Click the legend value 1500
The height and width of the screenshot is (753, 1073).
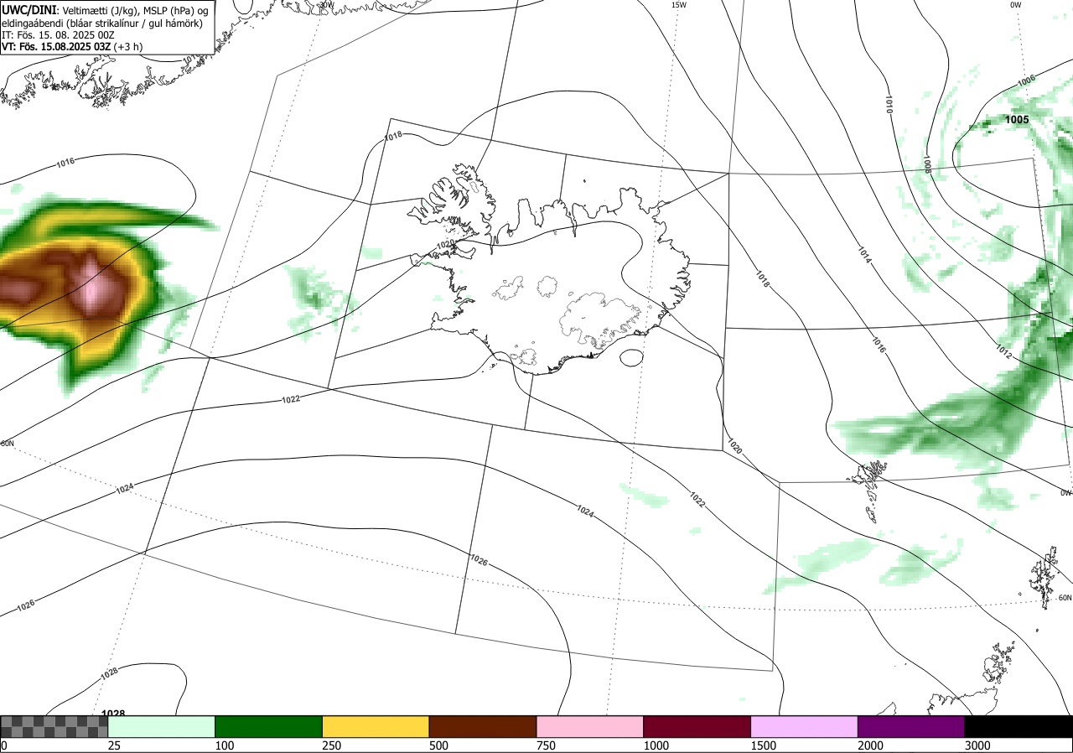click(765, 745)
